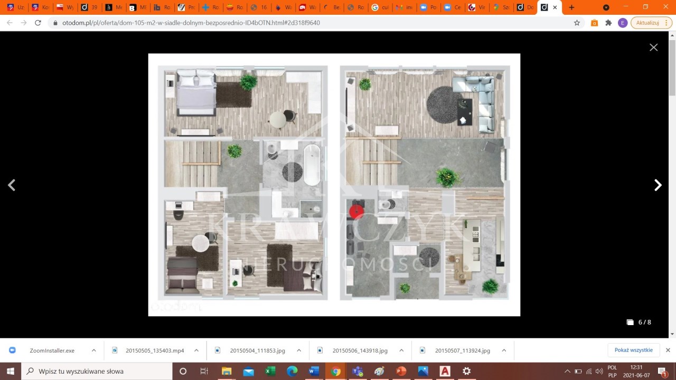Launch Microsoft Edge from taskbar

click(x=292, y=371)
